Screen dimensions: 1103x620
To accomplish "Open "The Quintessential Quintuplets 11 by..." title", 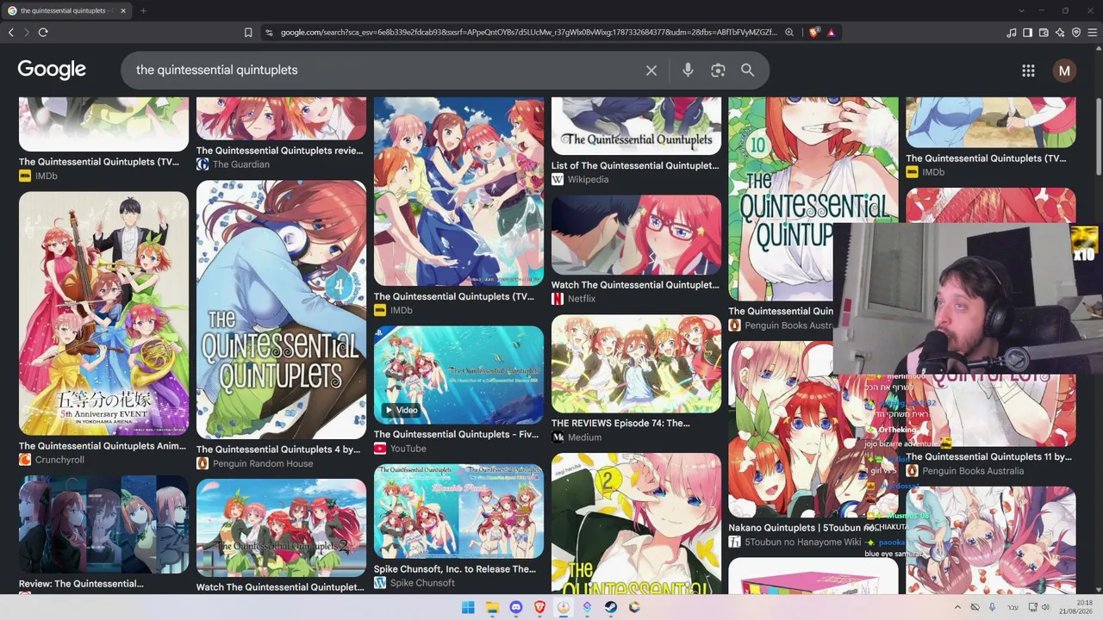I will (x=988, y=457).
